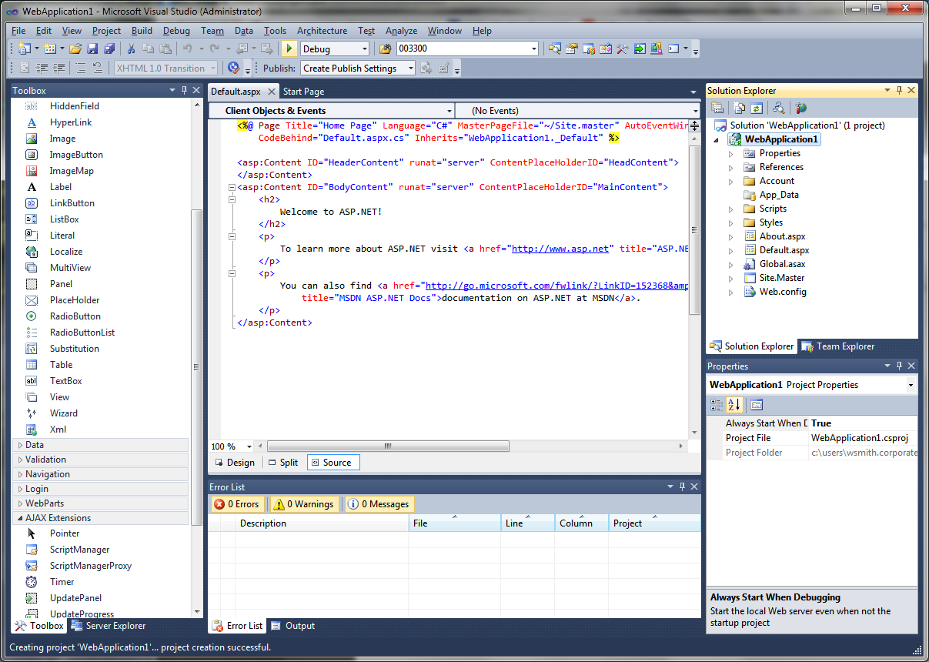The width and height of the screenshot is (929, 662).
Task: Expand the Validation section in Toolbox
Action: point(45,460)
